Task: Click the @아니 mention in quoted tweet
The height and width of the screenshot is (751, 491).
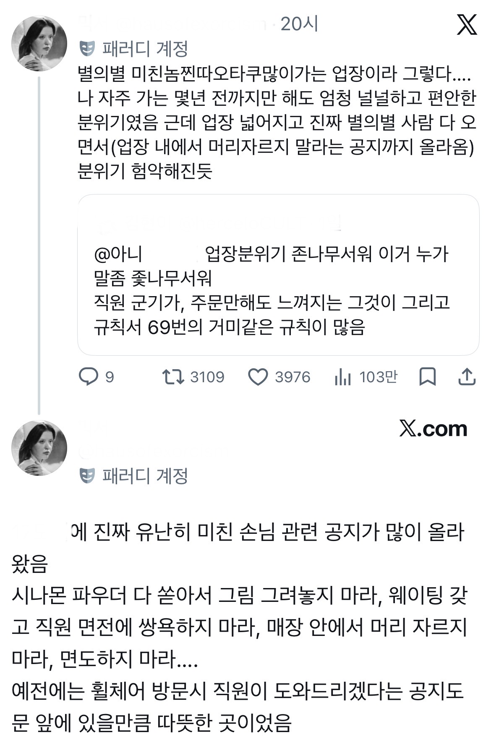Action: pyautogui.click(x=119, y=254)
